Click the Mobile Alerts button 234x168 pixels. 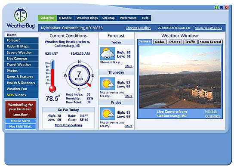point(21,121)
